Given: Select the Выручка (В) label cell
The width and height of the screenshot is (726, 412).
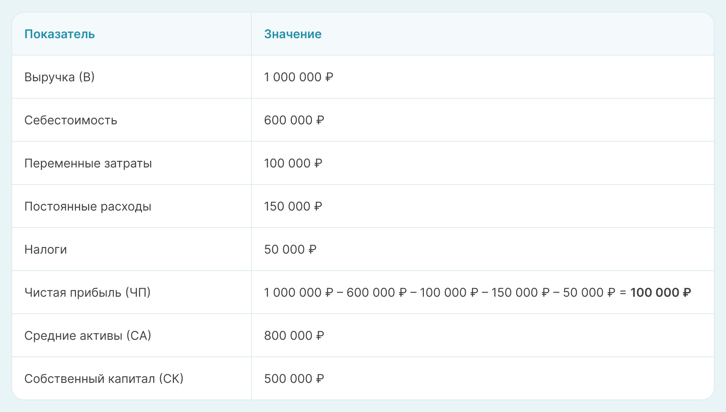Looking at the screenshot, I should (59, 77).
